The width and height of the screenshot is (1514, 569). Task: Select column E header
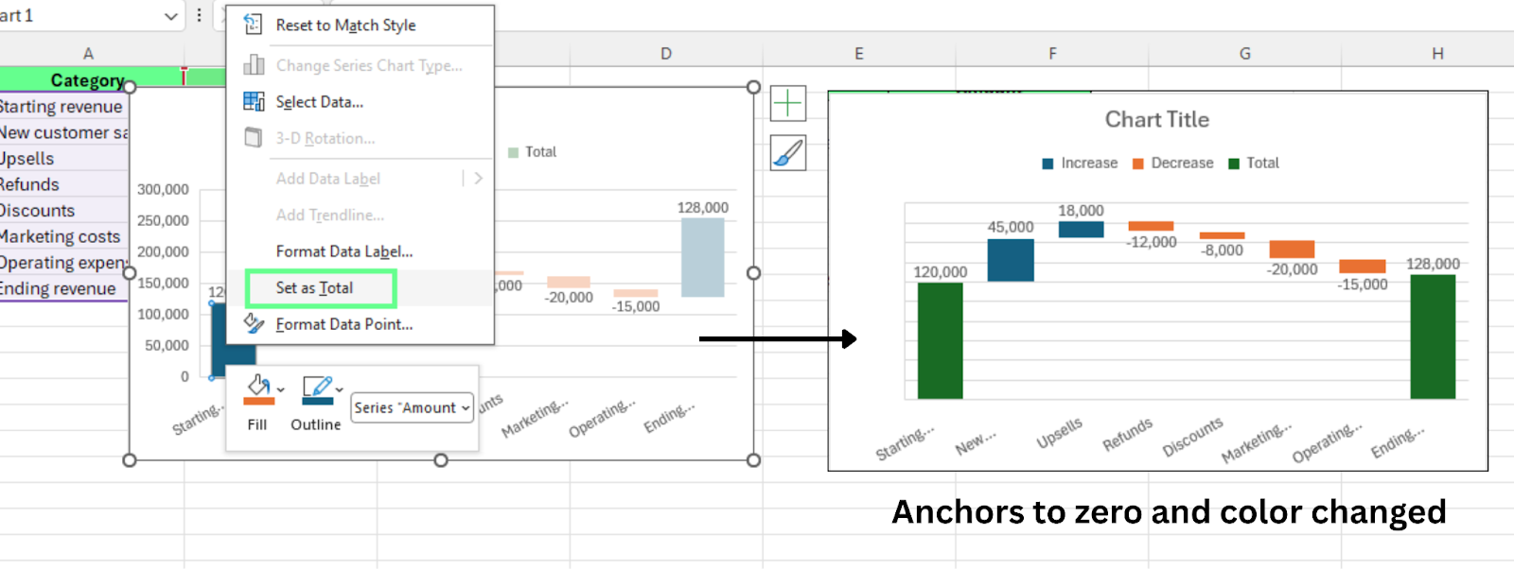point(859,54)
